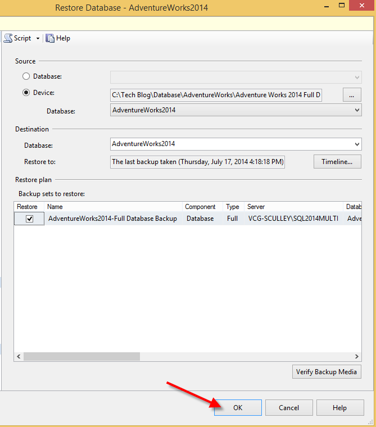Screen dimensions: 376x427
Task: Open the disabled source Database dropdown
Action: click(x=236, y=78)
